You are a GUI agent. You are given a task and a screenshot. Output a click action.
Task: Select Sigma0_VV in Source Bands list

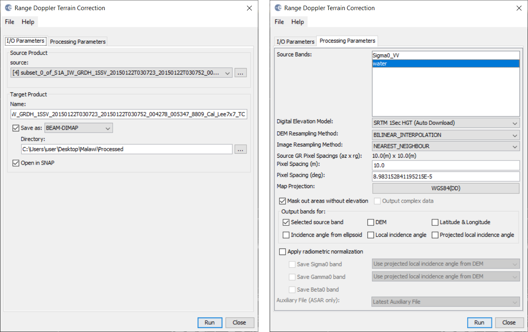coord(446,56)
